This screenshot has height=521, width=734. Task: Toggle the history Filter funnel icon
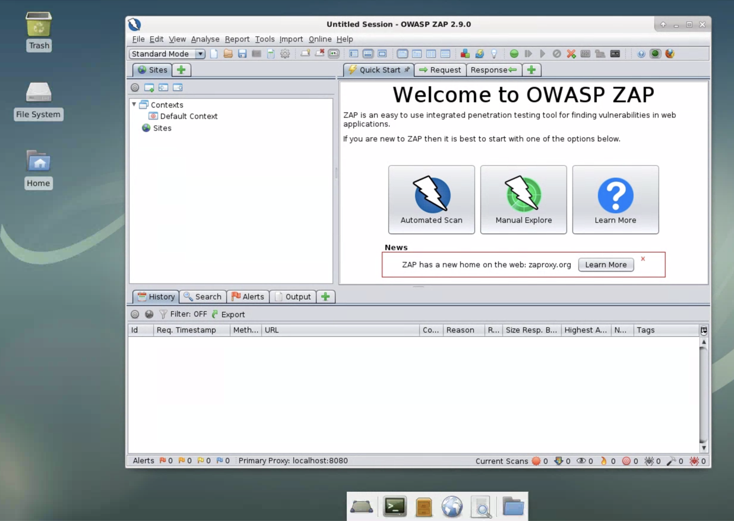coord(163,314)
